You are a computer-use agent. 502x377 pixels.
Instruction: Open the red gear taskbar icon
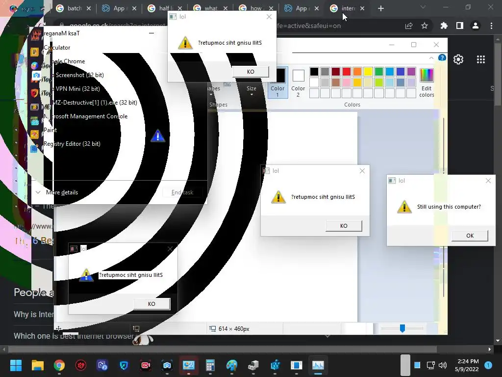coord(81,365)
